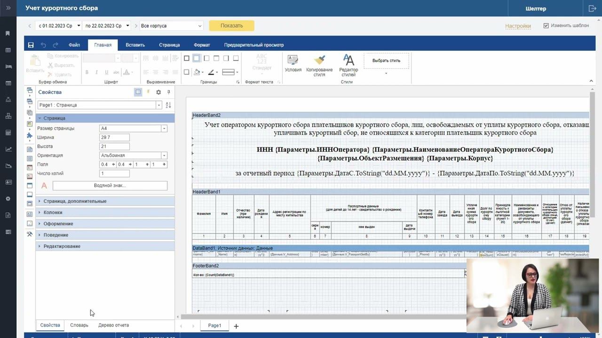This screenshot has width=602, height=338.
Task: Go to next date period arrow
Action: 136,26
